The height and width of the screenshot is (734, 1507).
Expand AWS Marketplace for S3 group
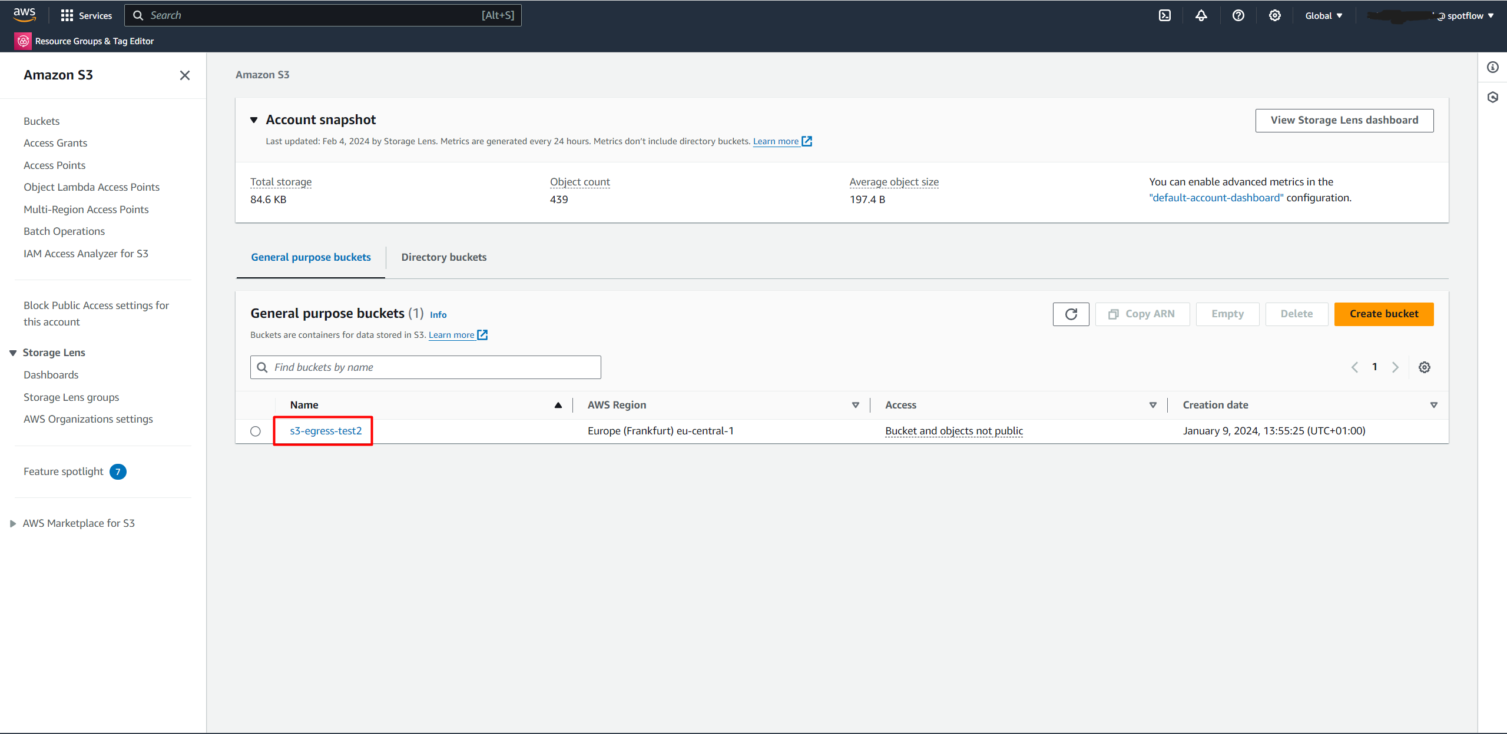click(13, 523)
